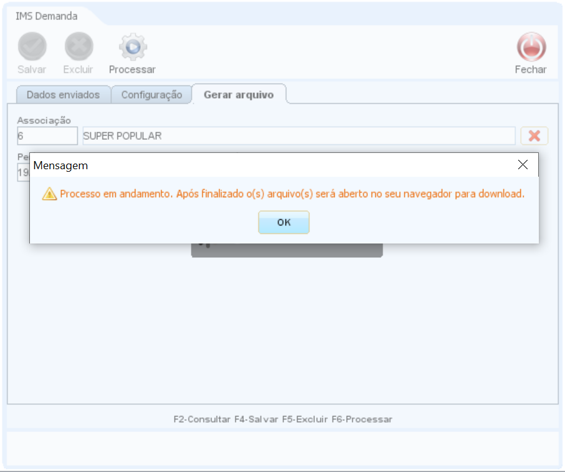Clear Associação with the red X button

click(x=534, y=136)
